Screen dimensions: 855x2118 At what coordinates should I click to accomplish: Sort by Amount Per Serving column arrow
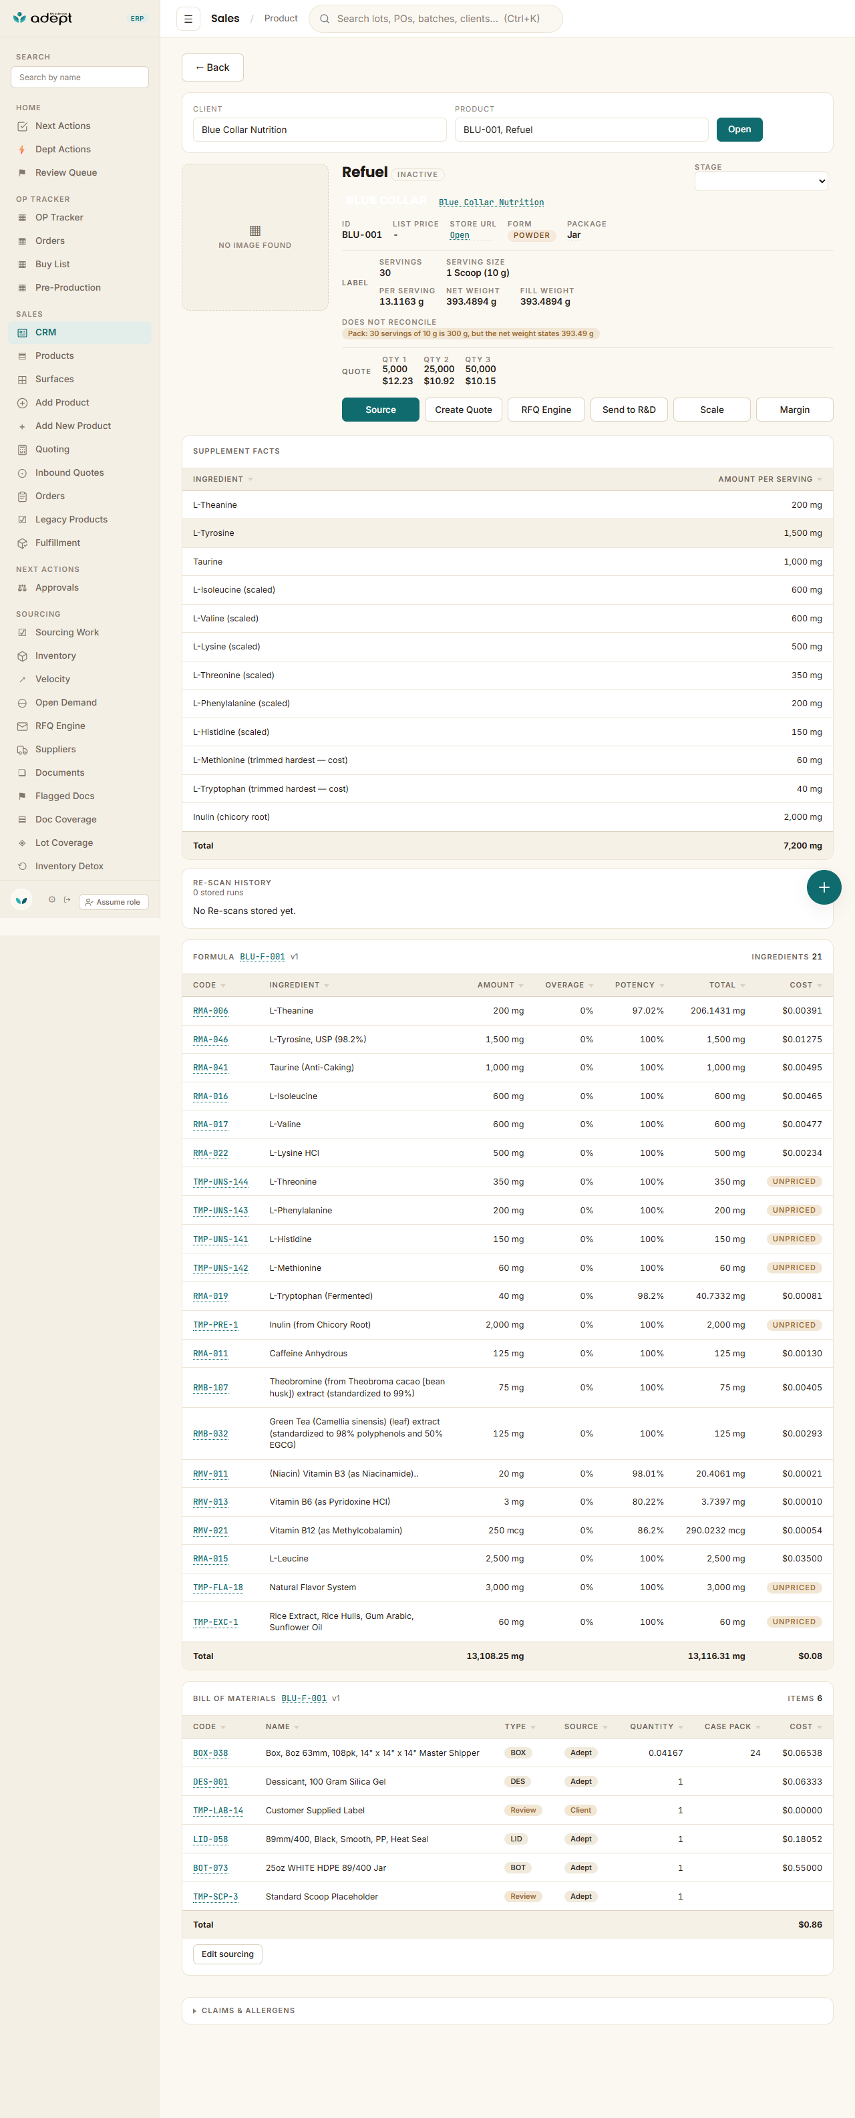click(820, 479)
